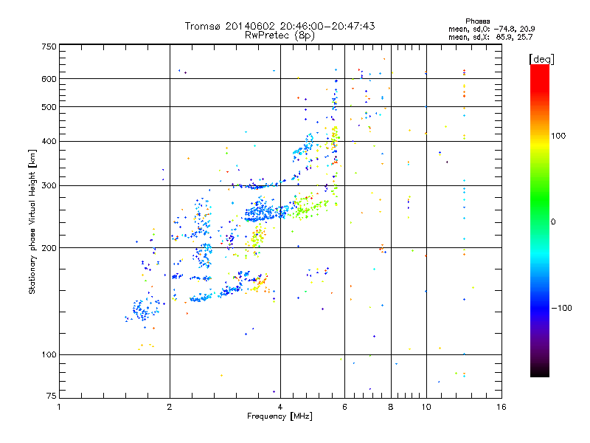Click the x-axis label '6'
Screen dimensions: 590x443
(x=344, y=407)
